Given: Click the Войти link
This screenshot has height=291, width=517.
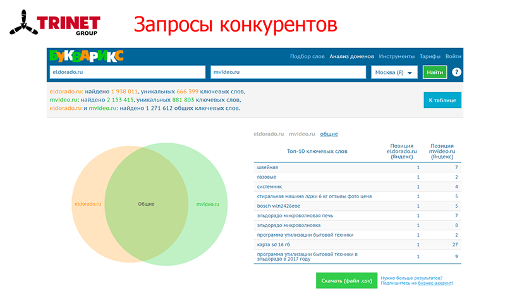Looking at the screenshot, I should [453, 56].
